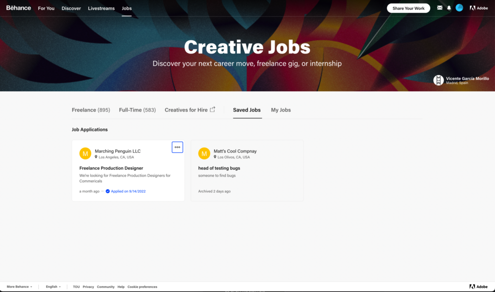Open the three-dot menu on Marching Penguin card
Image resolution: width=495 pixels, height=292 pixels.
click(177, 147)
